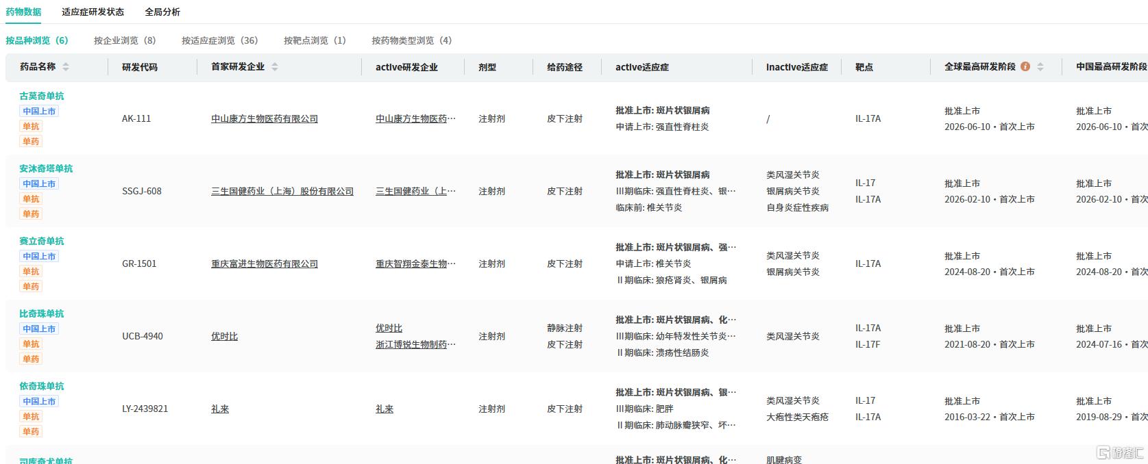The image size is (1148, 464).
Task: Select 按适应症浏览 (36) view
Action: [x=219, y=40]
